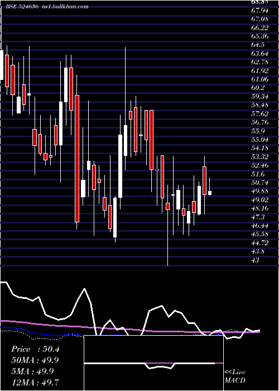Screen dimensions: 279x391
Task: Select the 45.58 price axis label
Action: point(260,235)
